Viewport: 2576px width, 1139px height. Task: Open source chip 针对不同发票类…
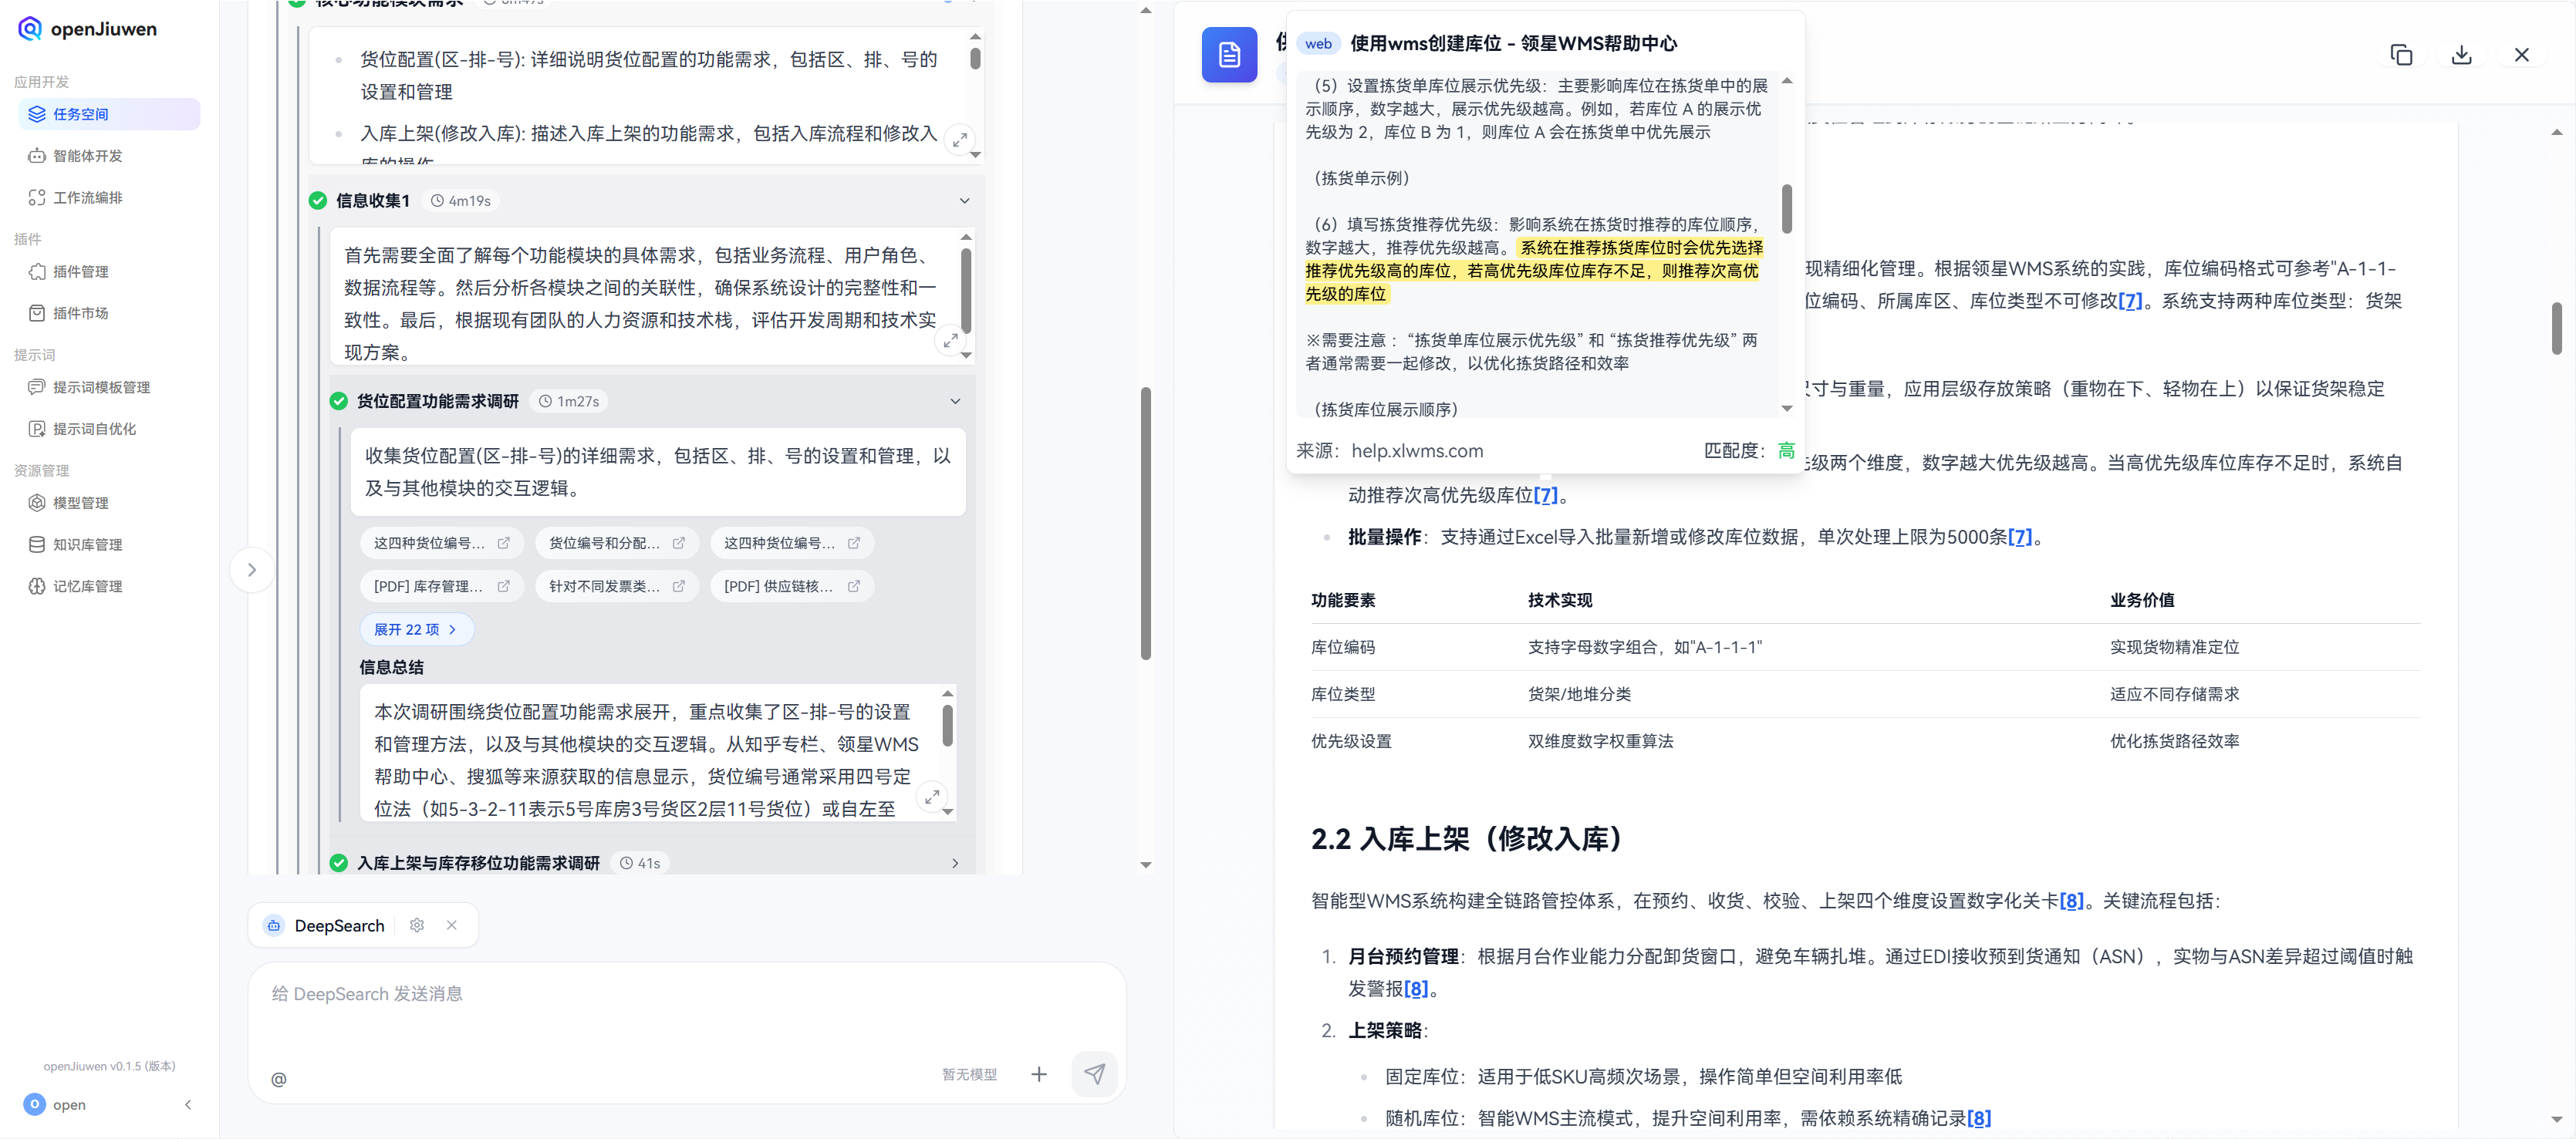[616, 586]
